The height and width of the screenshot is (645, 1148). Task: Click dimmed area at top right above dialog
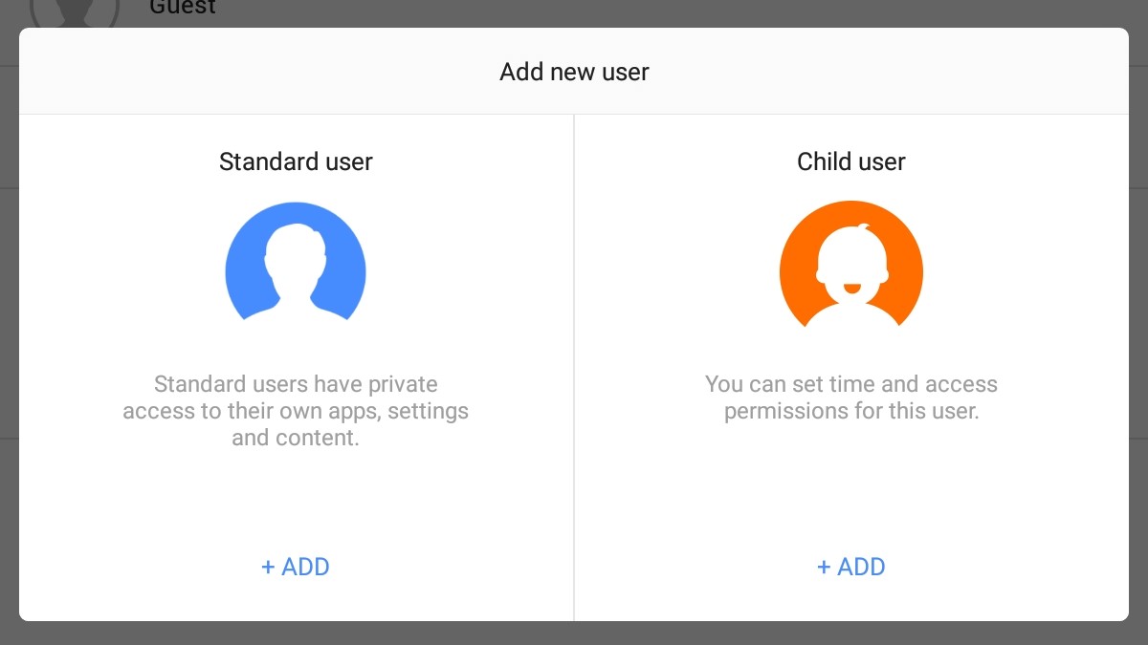(x=957, y=12)
